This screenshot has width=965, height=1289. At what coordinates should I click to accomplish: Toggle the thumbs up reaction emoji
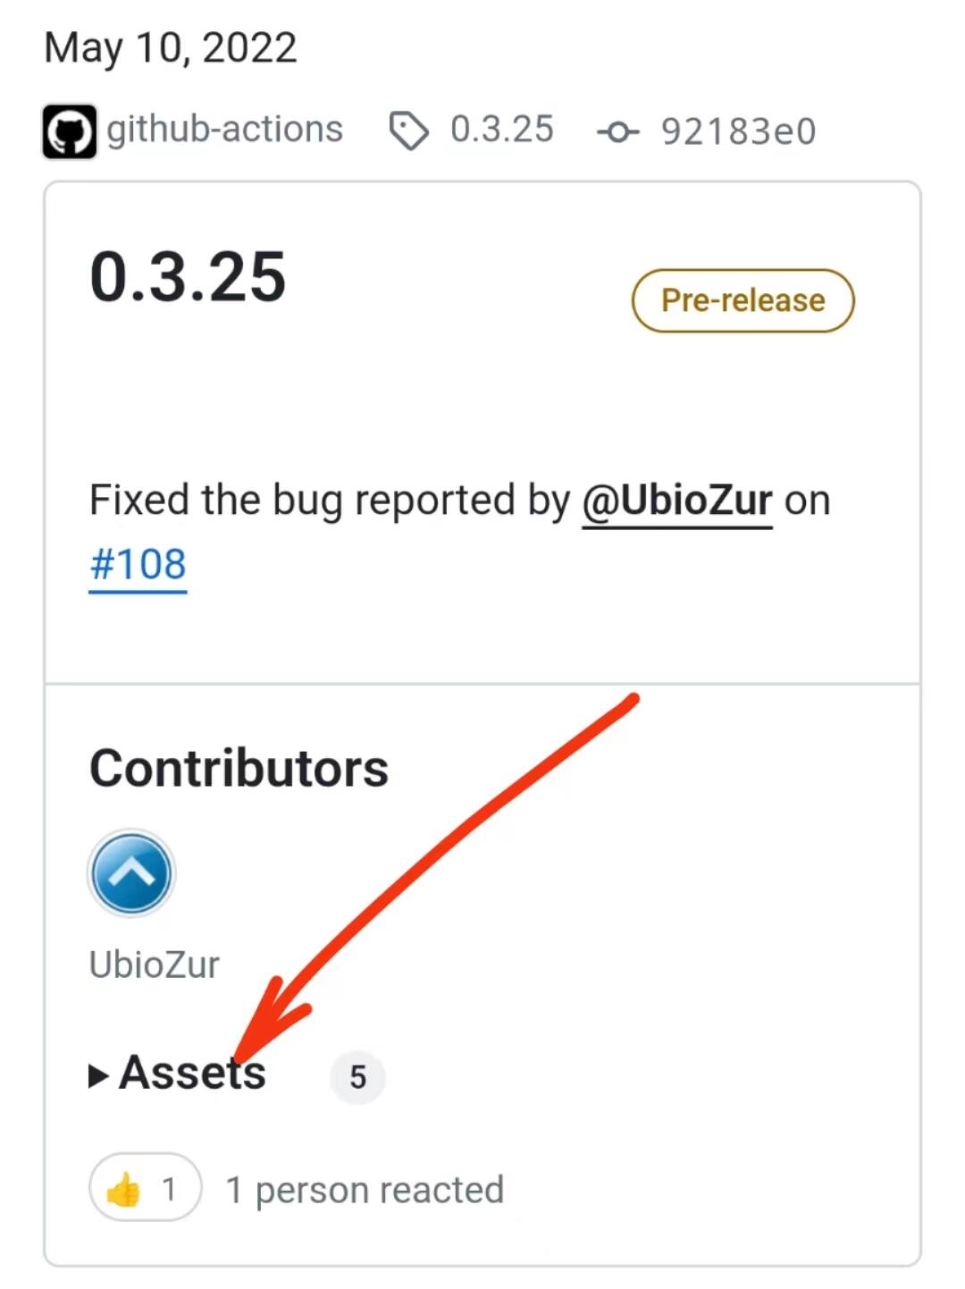pyautogui.click(x=123, y=1190)
